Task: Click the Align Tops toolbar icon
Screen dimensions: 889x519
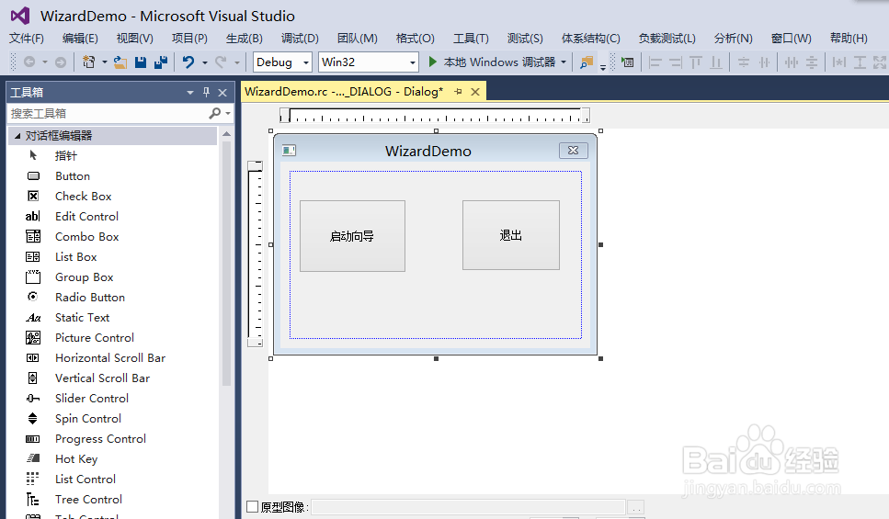Action: coord(696,62)
